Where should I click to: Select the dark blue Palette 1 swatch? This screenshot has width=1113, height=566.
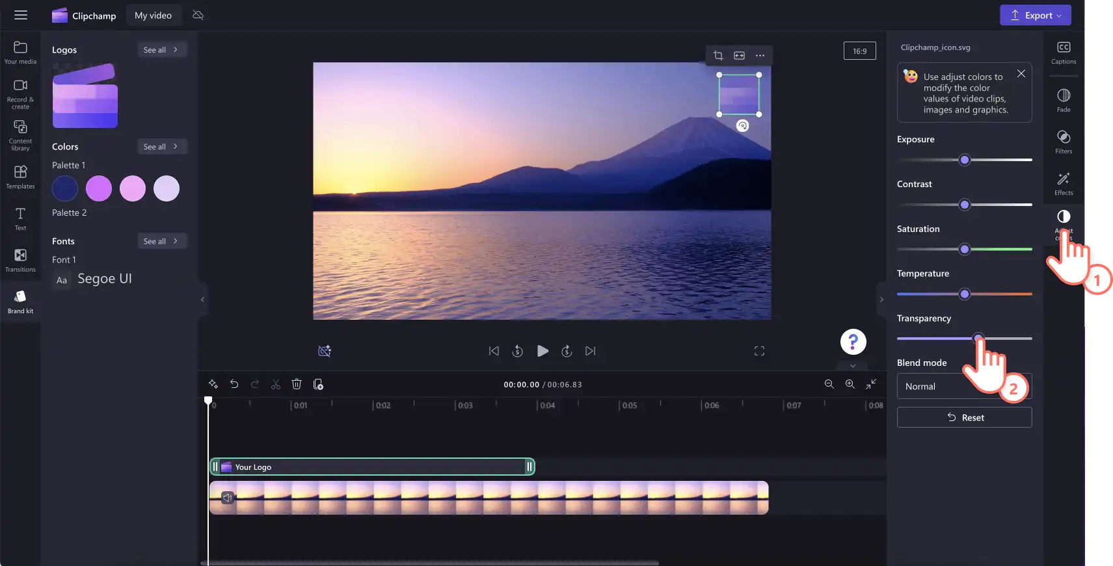pyautogui.click(x=65, y=188)
